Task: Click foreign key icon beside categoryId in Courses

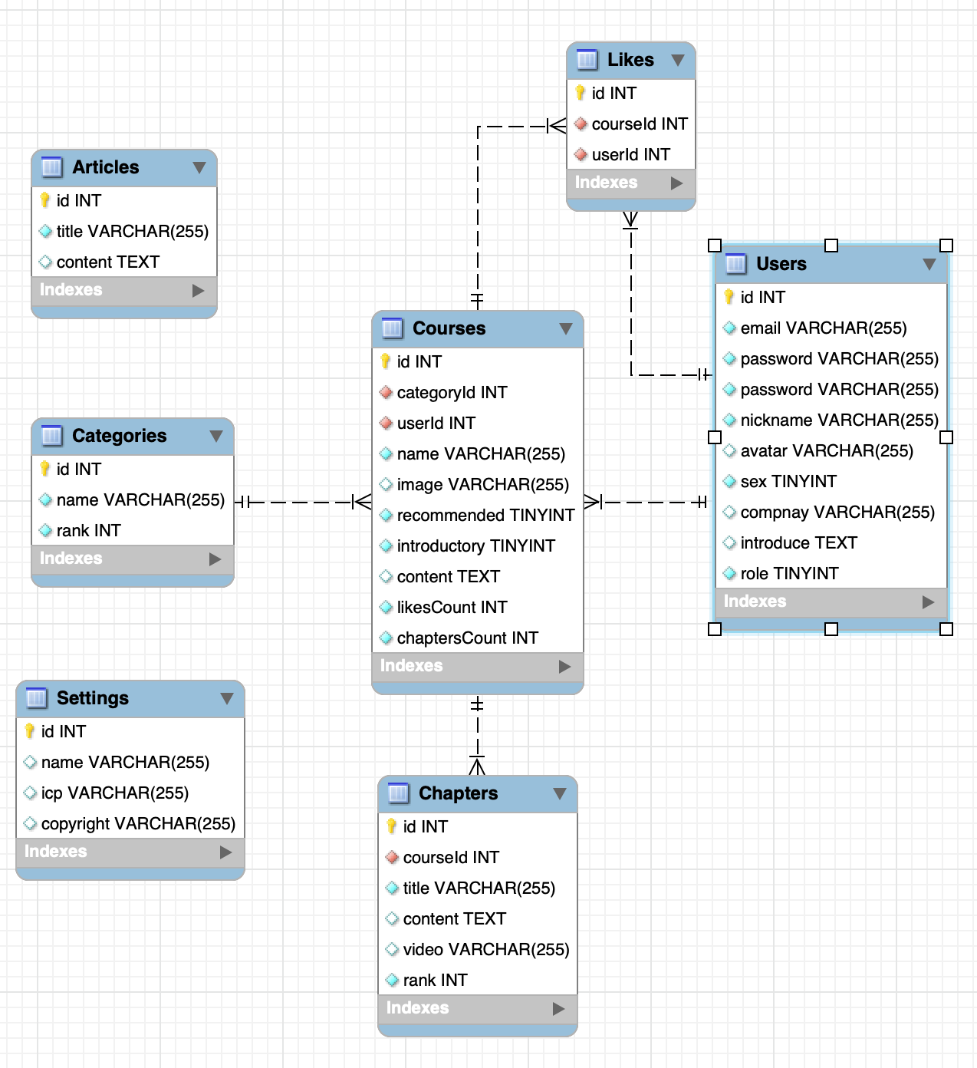Action: click(x=386, y=392)
